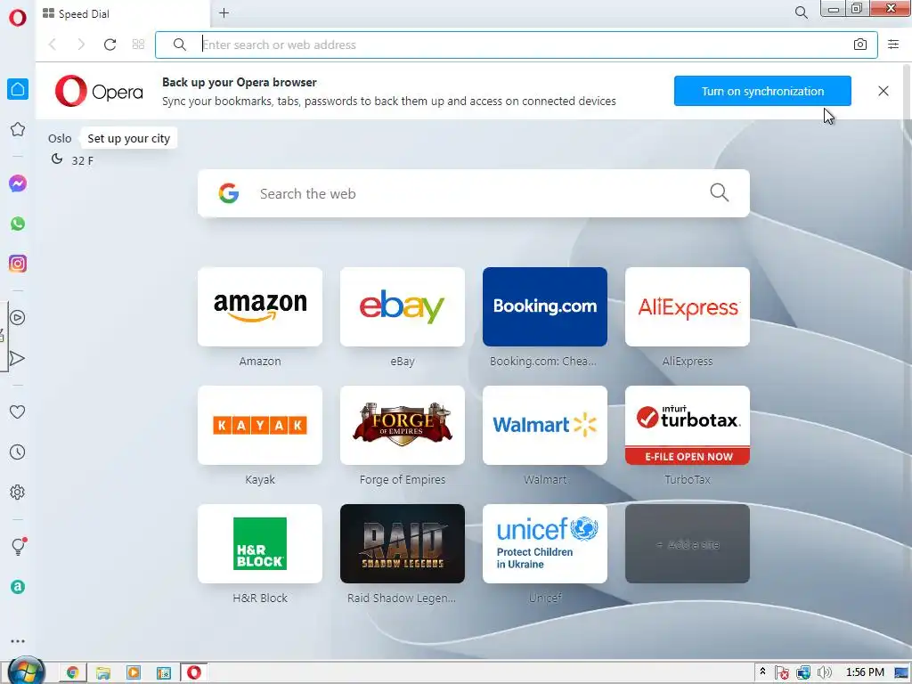912x684 pixels.
Task: Click the address bar search icon
Action: pos(180,45)
